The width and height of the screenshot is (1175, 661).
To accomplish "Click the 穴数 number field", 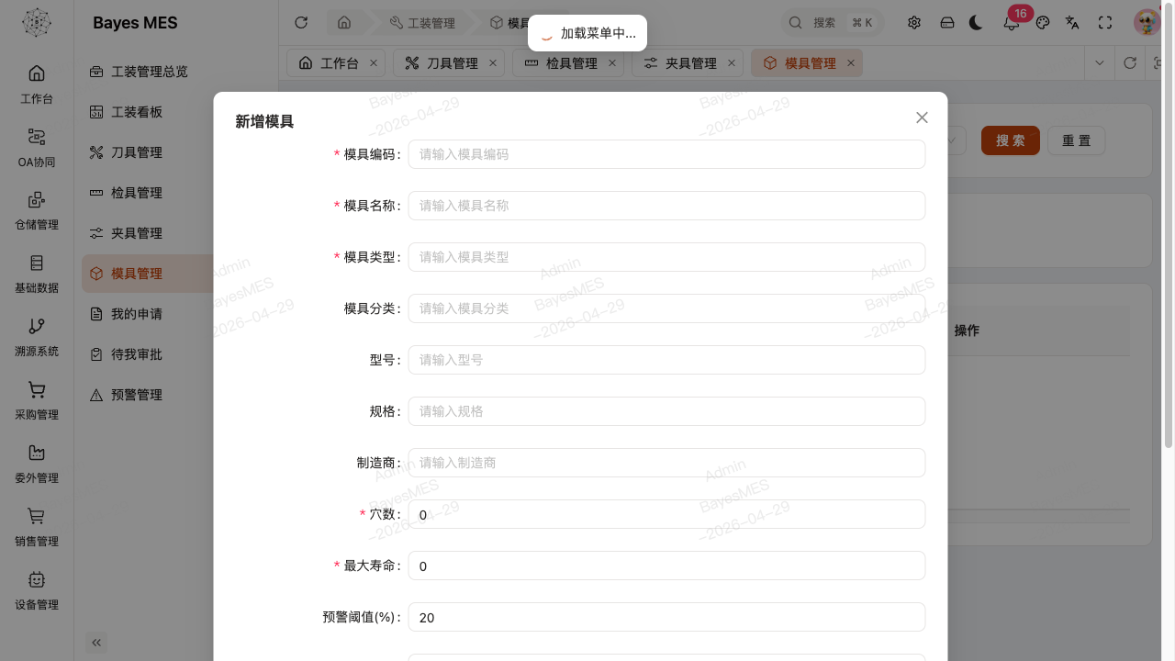I will [666, 514].
